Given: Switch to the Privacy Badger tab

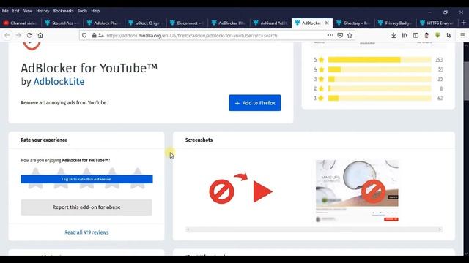Looking at the screenshot, I should pyautogui.click(x=395, y=23).
